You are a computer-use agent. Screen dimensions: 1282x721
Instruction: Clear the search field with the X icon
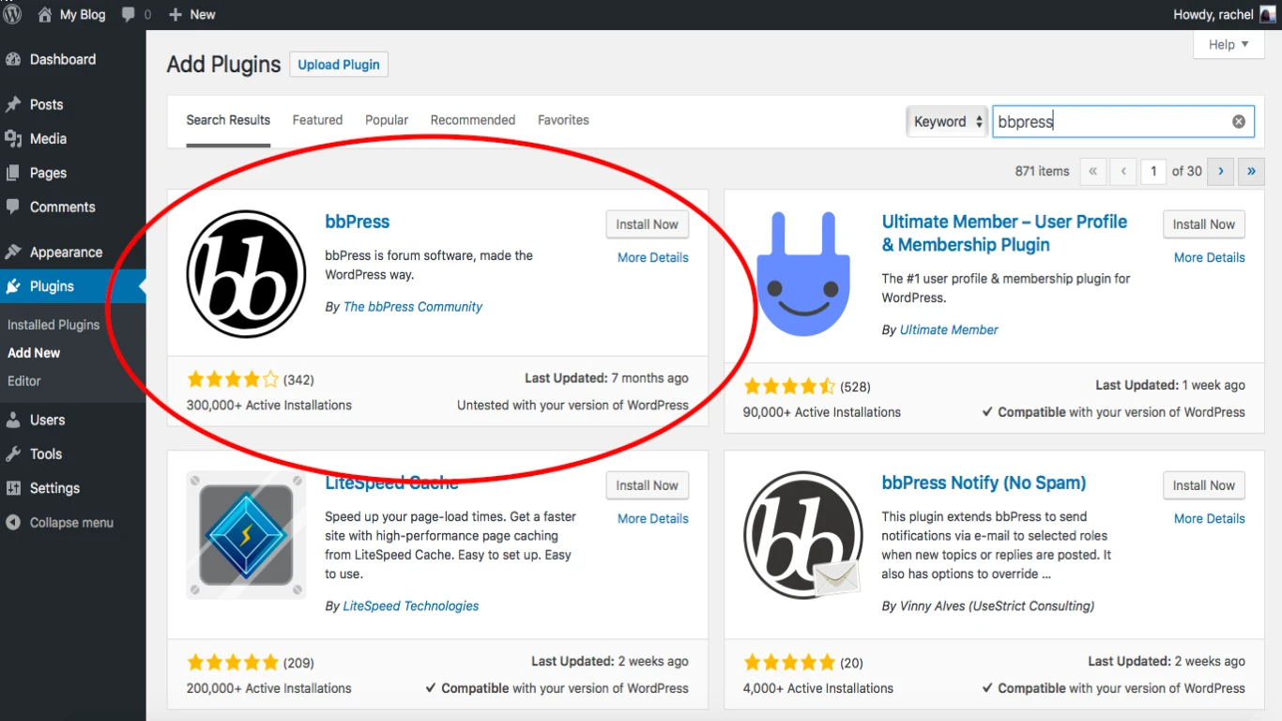[x=1239, y=121]
